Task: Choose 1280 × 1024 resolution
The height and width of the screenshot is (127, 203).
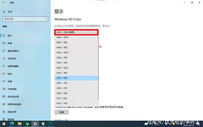Action: (76, 68)
